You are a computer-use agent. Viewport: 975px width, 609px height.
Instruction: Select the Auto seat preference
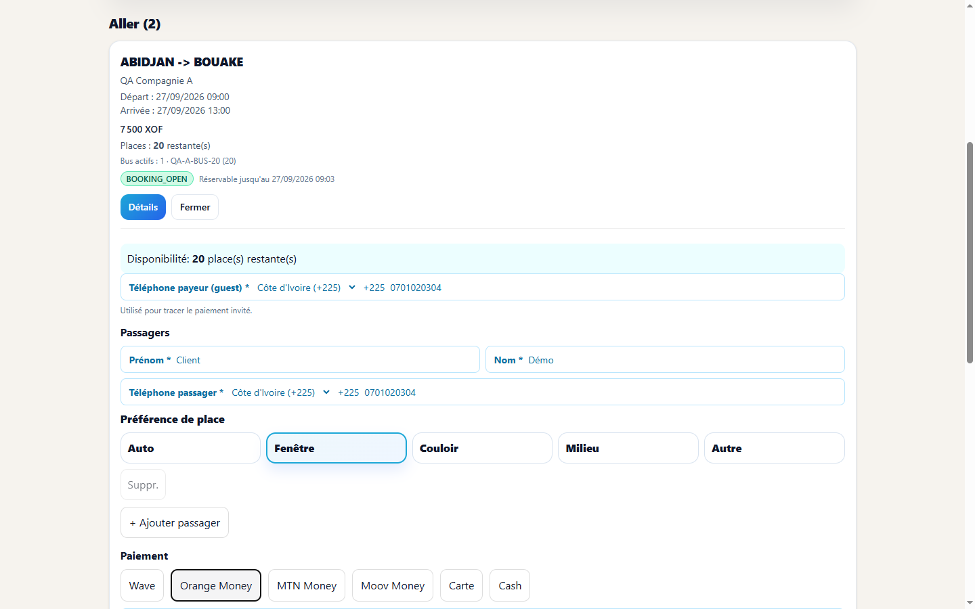coord(190,448)
